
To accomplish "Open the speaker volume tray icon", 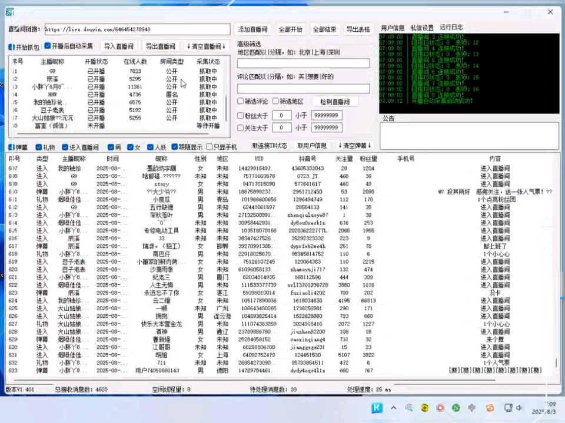I will coord(519,408).
